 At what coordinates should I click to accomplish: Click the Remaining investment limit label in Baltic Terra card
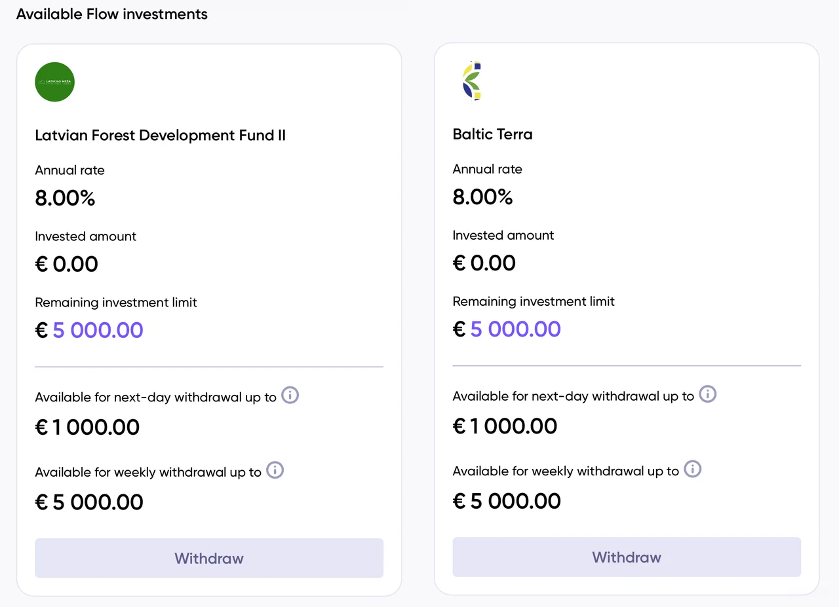pyautogui.click(x=534, y=301)
